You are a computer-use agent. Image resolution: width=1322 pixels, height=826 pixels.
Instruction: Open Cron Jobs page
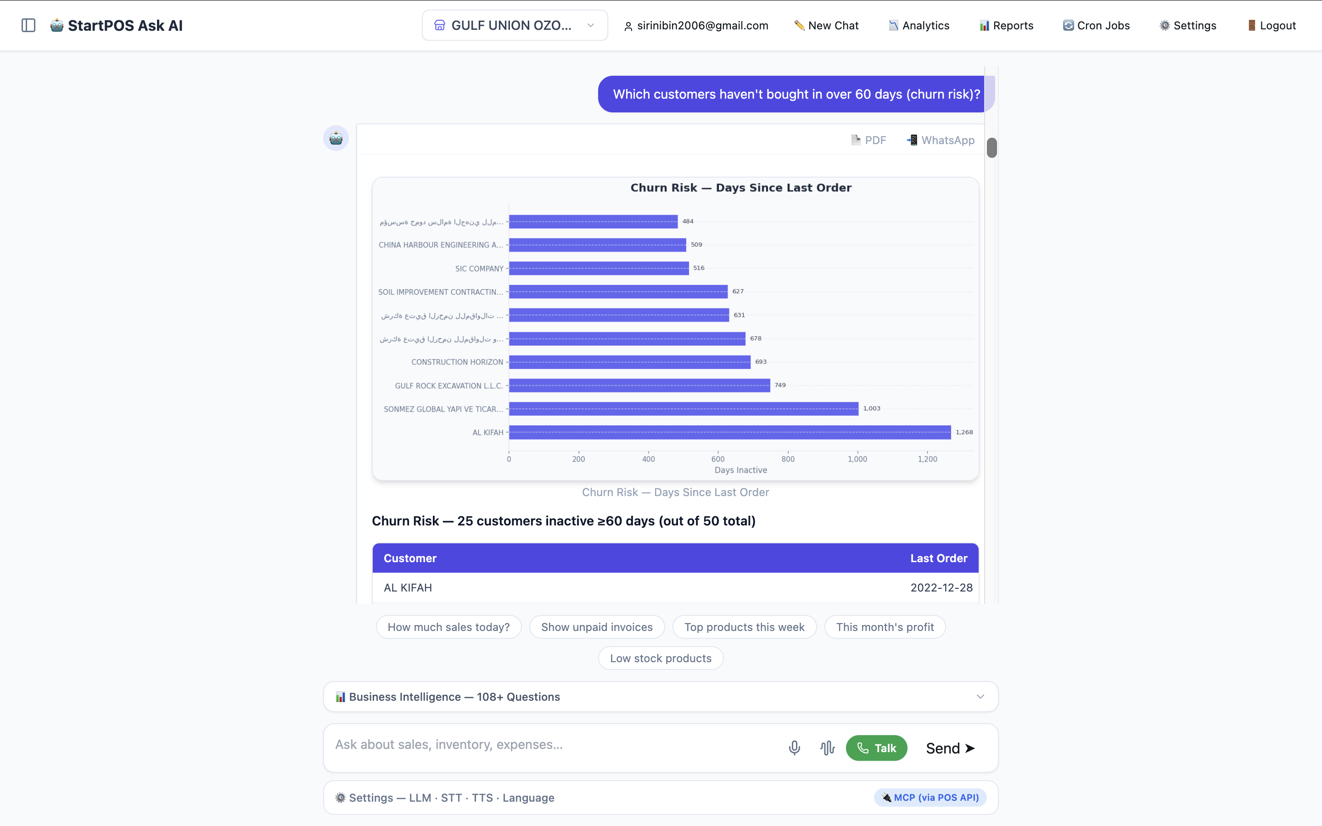(1096, 25)
